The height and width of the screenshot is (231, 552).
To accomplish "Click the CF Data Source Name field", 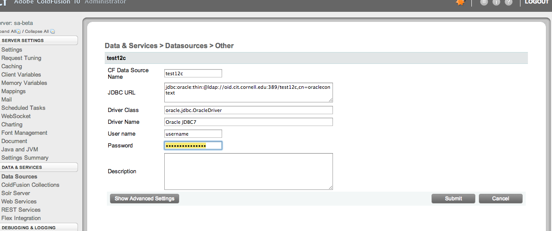I will (193, 73).
